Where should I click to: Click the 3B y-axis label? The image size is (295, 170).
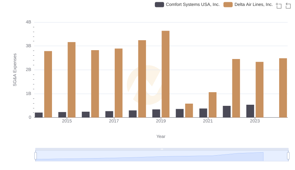click(28, 46)
